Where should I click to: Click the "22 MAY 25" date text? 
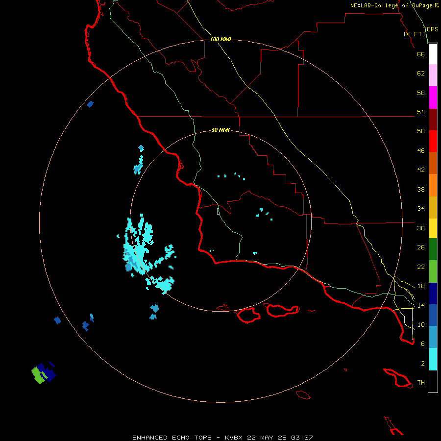coord(267,438)
